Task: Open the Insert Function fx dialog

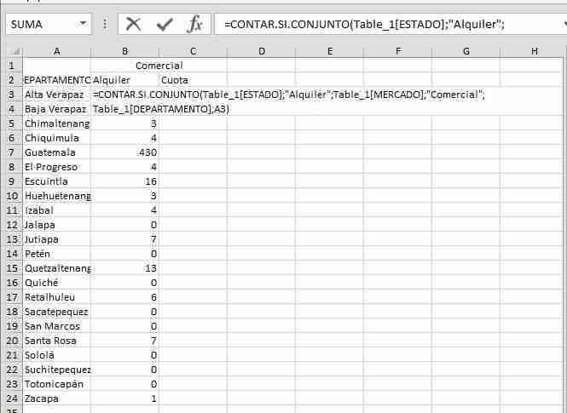Action: pyautogui.click(x=194, y=24)
